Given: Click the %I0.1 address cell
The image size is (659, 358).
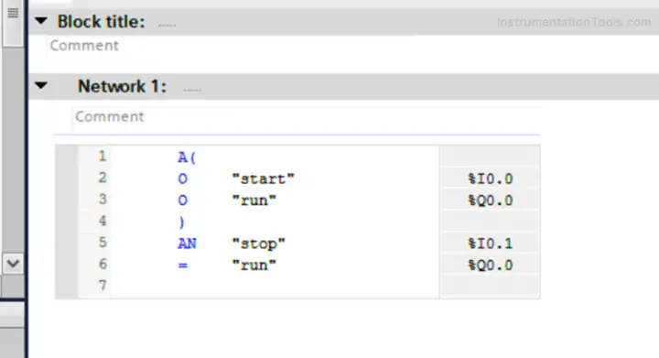Looking at the screenshot, I should pyautogui.click(x=490, y=244).
